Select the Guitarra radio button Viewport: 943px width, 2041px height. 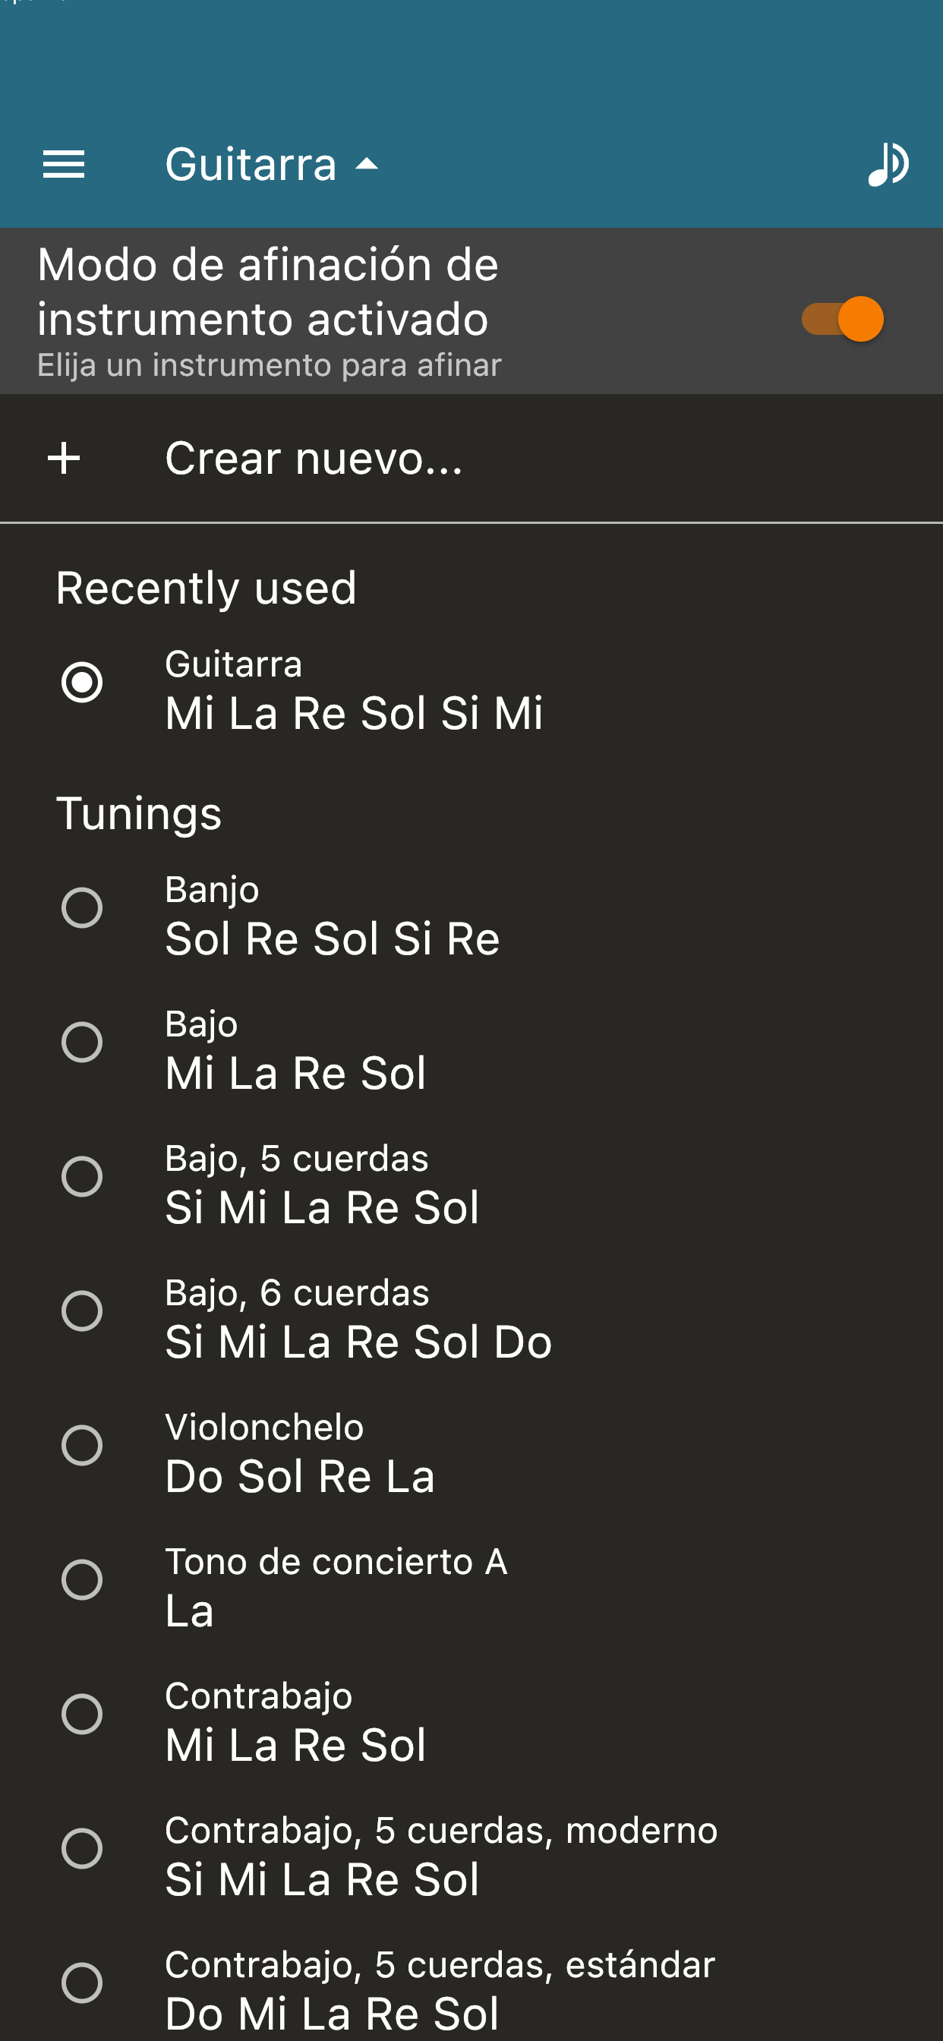[83, 682]
